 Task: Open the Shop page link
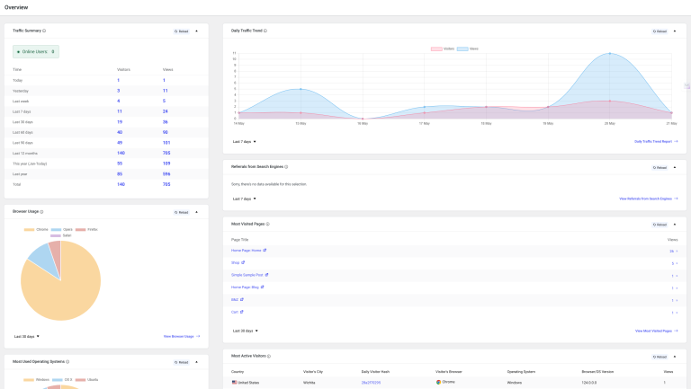[x=236, y=262]
